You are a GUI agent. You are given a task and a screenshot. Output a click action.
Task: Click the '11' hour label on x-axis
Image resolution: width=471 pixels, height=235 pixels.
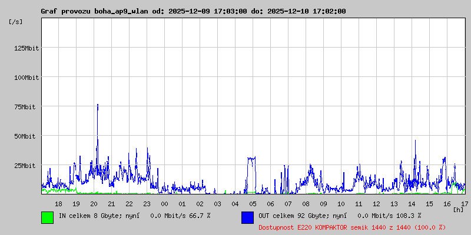point(359,204)
